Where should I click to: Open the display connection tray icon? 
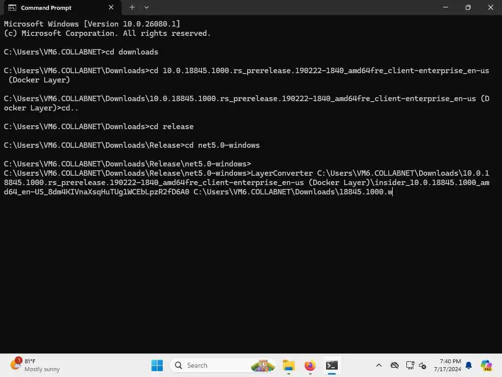coord(410,365)
